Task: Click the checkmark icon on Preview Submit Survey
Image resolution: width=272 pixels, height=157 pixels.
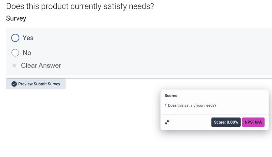Action: [x=14, y=84]
